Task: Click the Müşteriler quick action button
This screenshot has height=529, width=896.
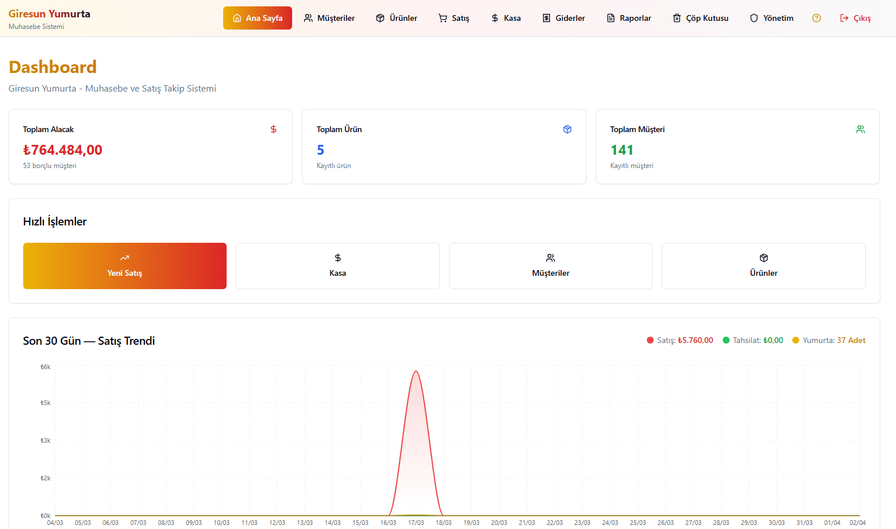Action: (551, 266)
